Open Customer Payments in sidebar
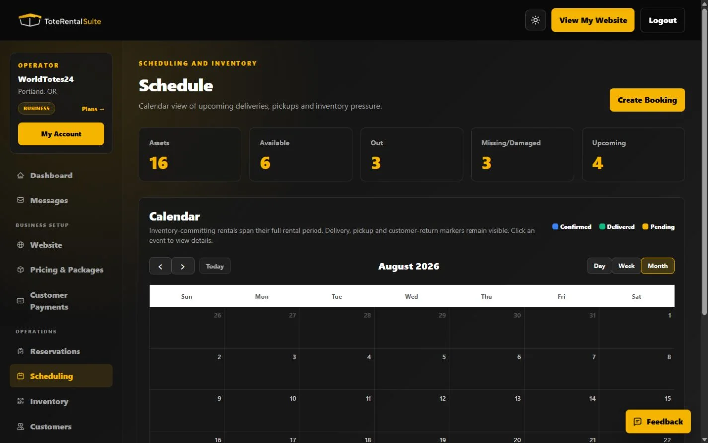Screen dimensions: 708x443 point(61,301)
